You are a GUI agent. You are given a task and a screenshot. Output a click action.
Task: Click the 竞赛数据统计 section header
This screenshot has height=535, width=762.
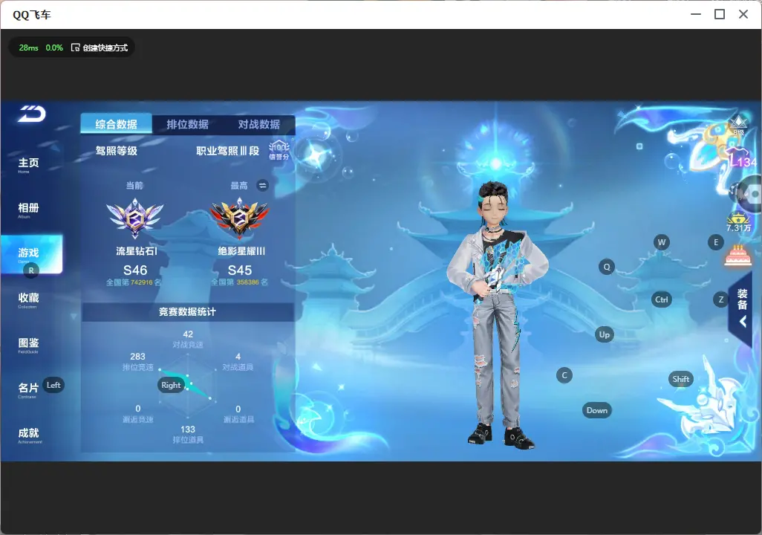(x=188, y=312)
